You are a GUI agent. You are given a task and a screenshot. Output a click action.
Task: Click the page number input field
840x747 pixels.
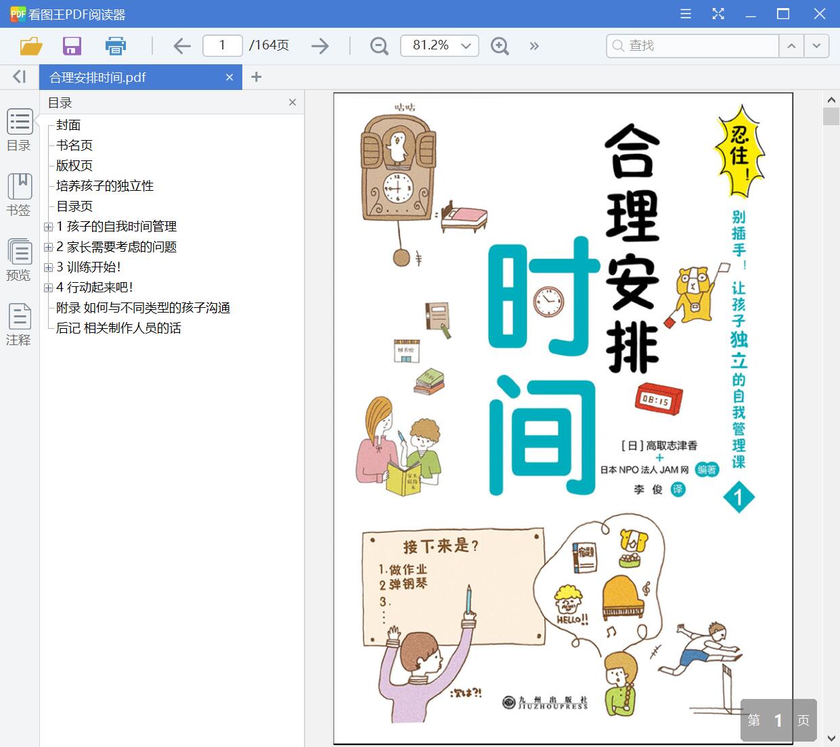[x=223, y=45]
